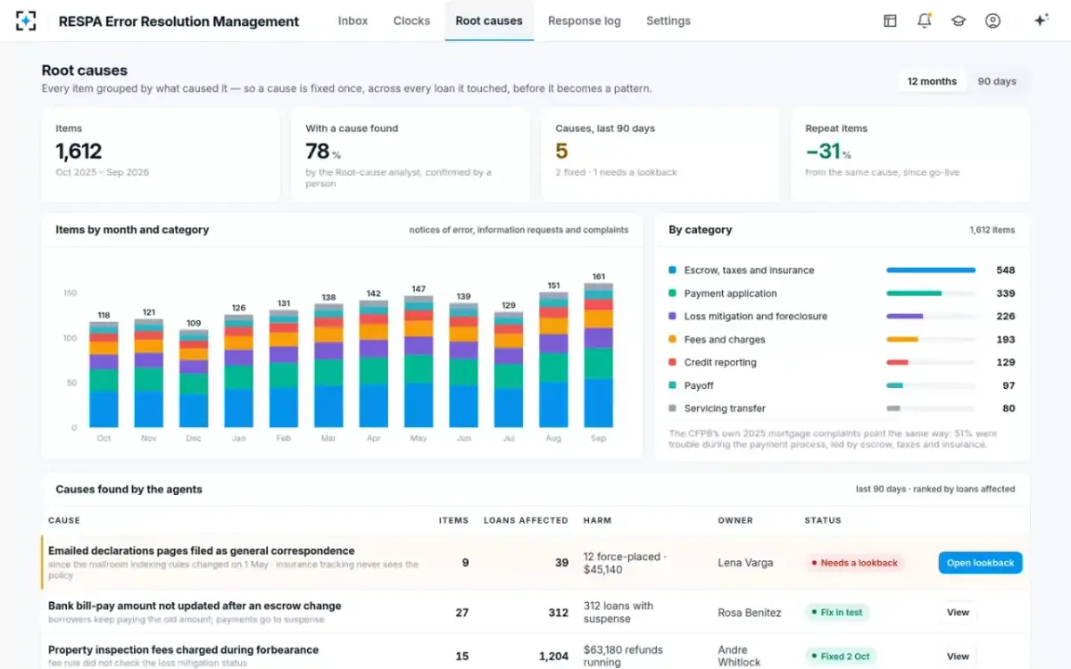
Task: Click the Credit reporting category label
Action: pos(720,363)
